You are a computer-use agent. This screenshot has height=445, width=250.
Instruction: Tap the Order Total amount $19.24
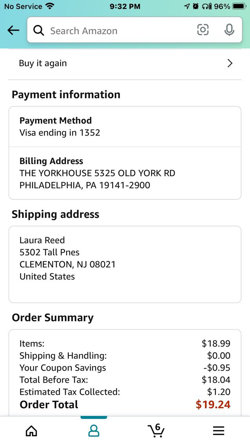[213, 405]
